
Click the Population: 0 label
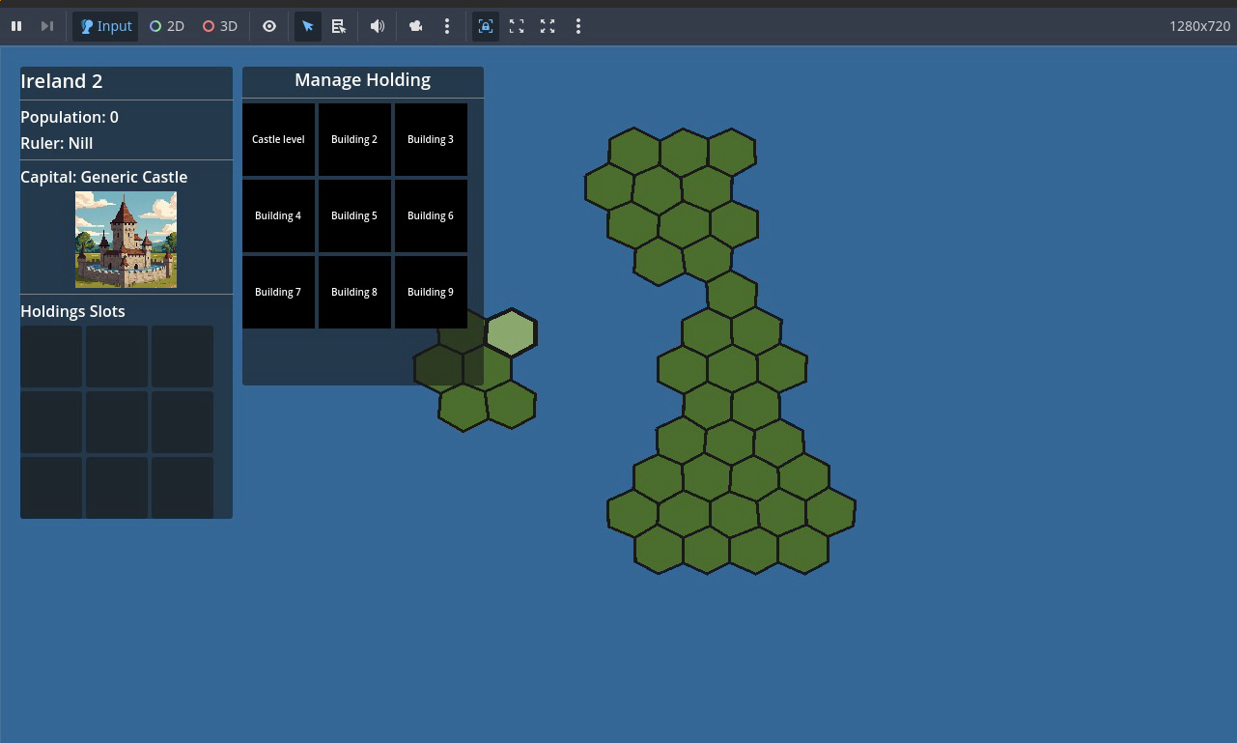70,117
